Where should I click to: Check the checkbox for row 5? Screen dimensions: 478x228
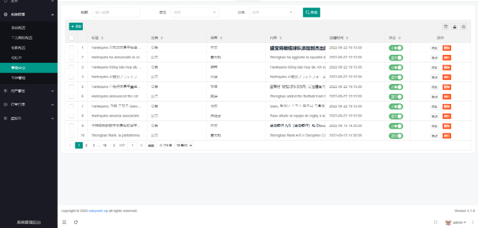71,87
